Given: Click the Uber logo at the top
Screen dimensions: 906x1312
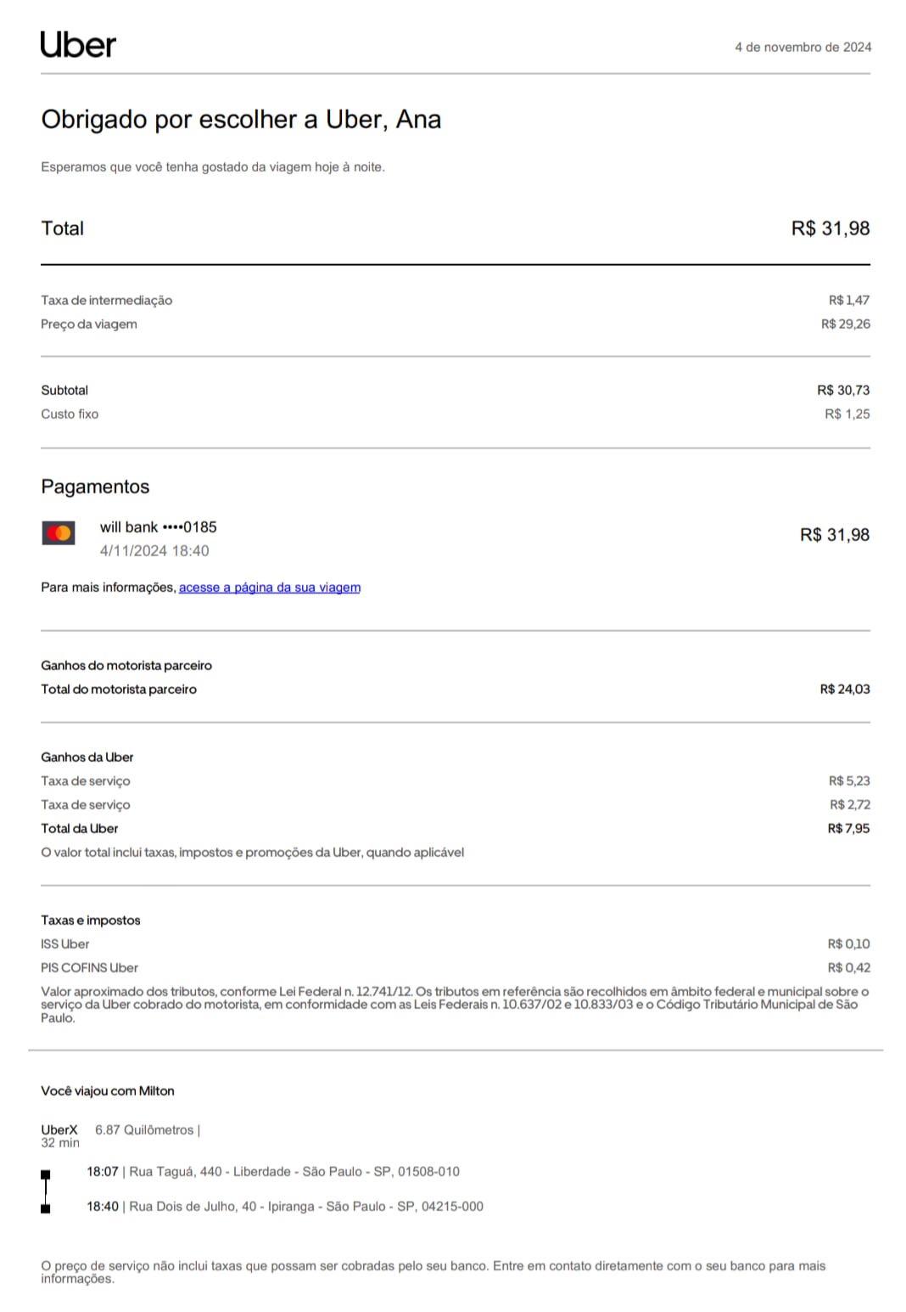Looking at the screenshot, I should [x=78, y=45].
